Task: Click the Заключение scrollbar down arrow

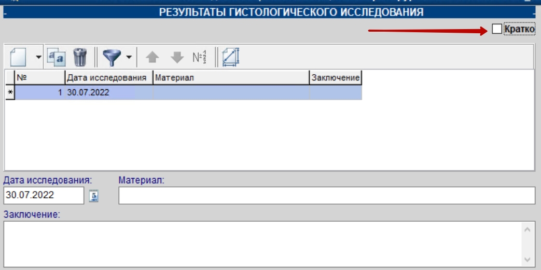Action: 528,259
